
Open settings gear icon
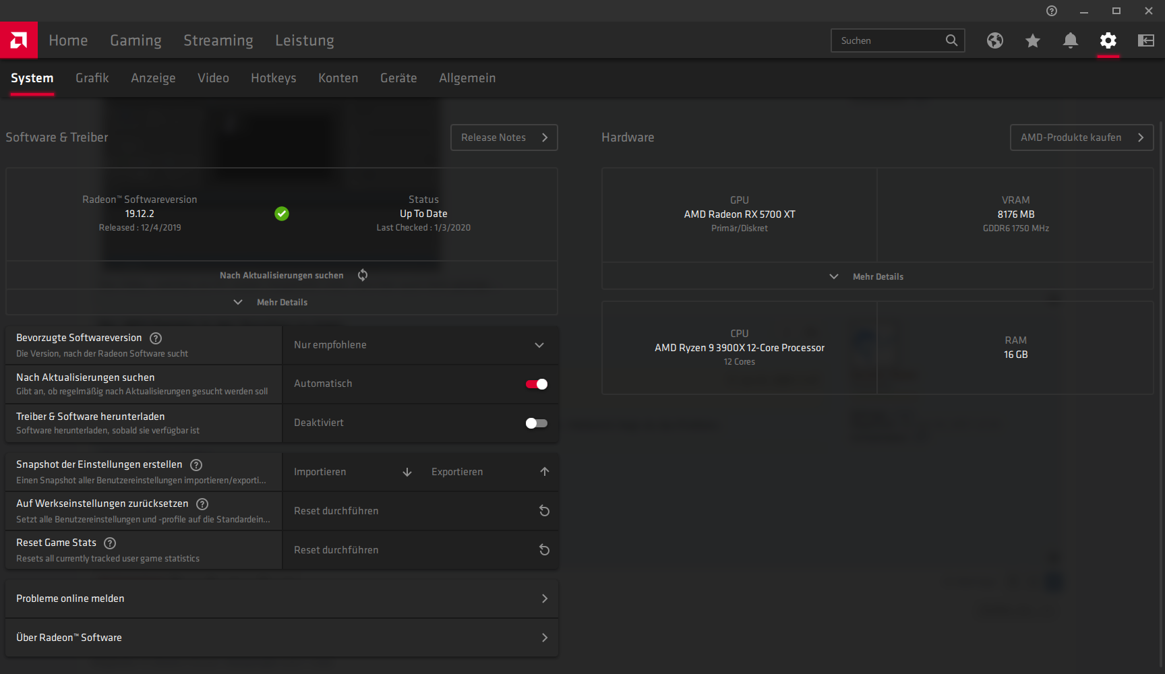[1108, 40]
